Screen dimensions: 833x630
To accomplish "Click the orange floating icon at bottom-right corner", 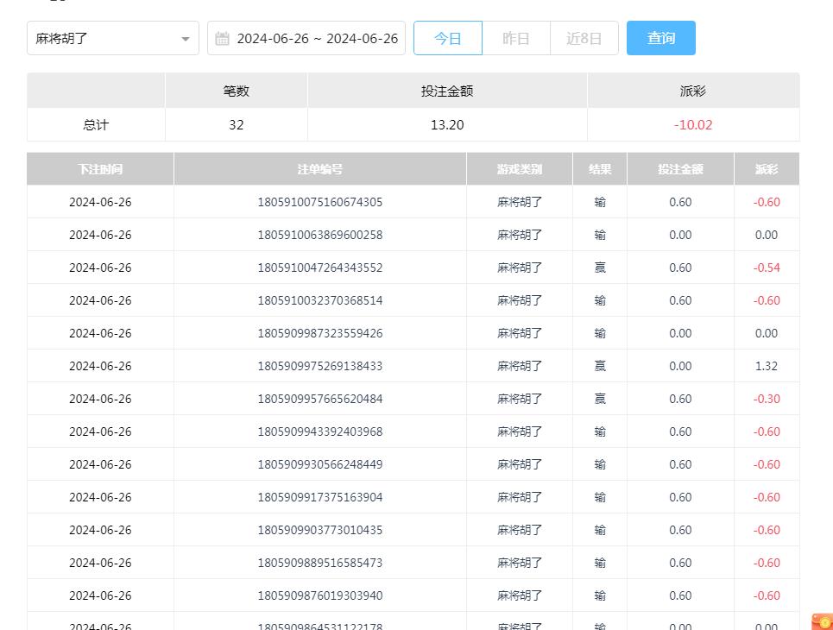I will point(822,621).
